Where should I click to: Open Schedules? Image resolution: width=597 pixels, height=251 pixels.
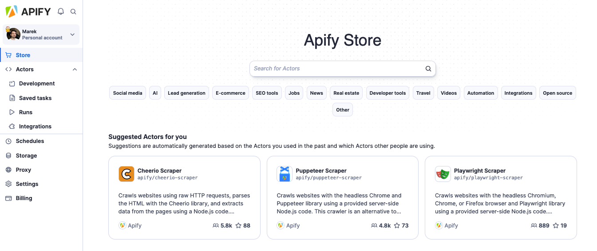[x=30, y=141]
